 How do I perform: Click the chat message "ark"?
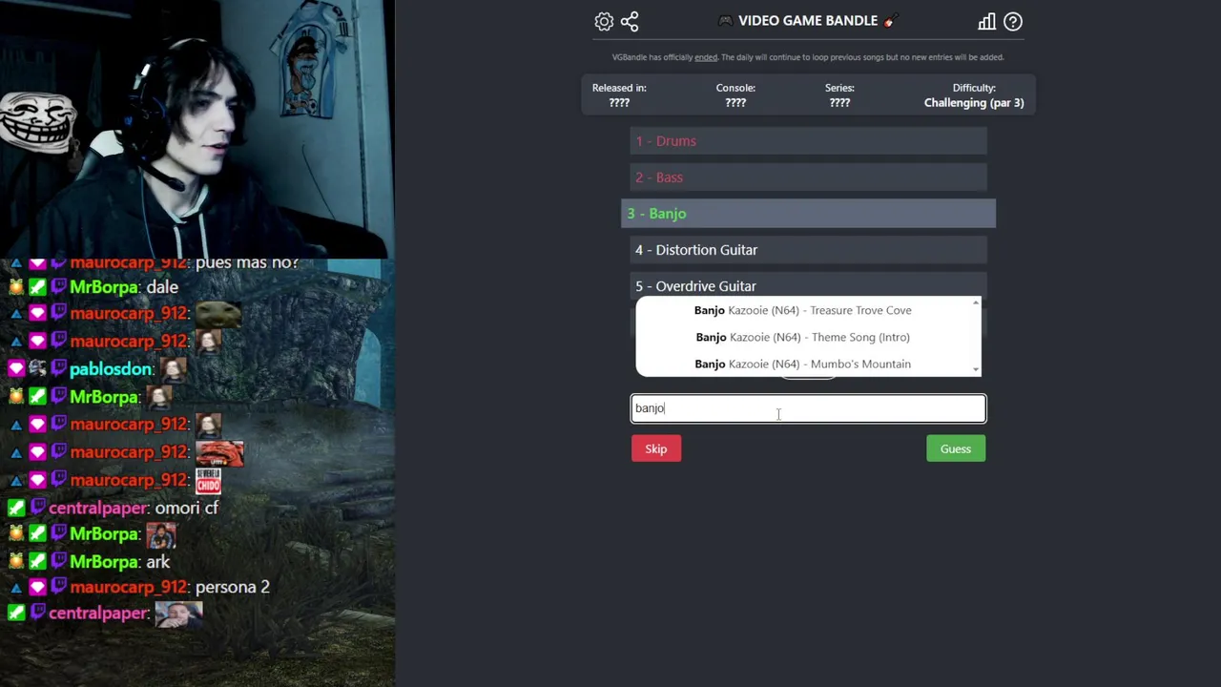tap(158, 562)
